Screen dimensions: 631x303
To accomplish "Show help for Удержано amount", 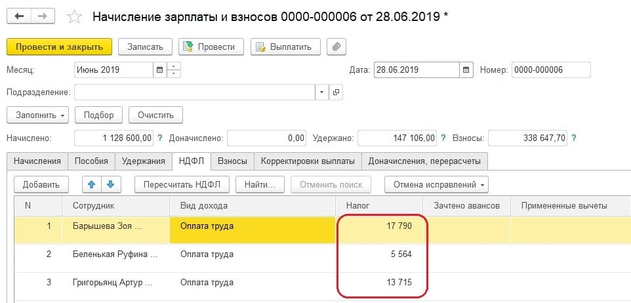I will click(443, 138).
